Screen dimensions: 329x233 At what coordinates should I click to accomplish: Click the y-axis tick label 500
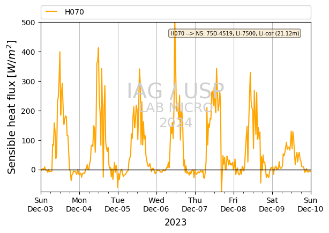click(28, 23)
